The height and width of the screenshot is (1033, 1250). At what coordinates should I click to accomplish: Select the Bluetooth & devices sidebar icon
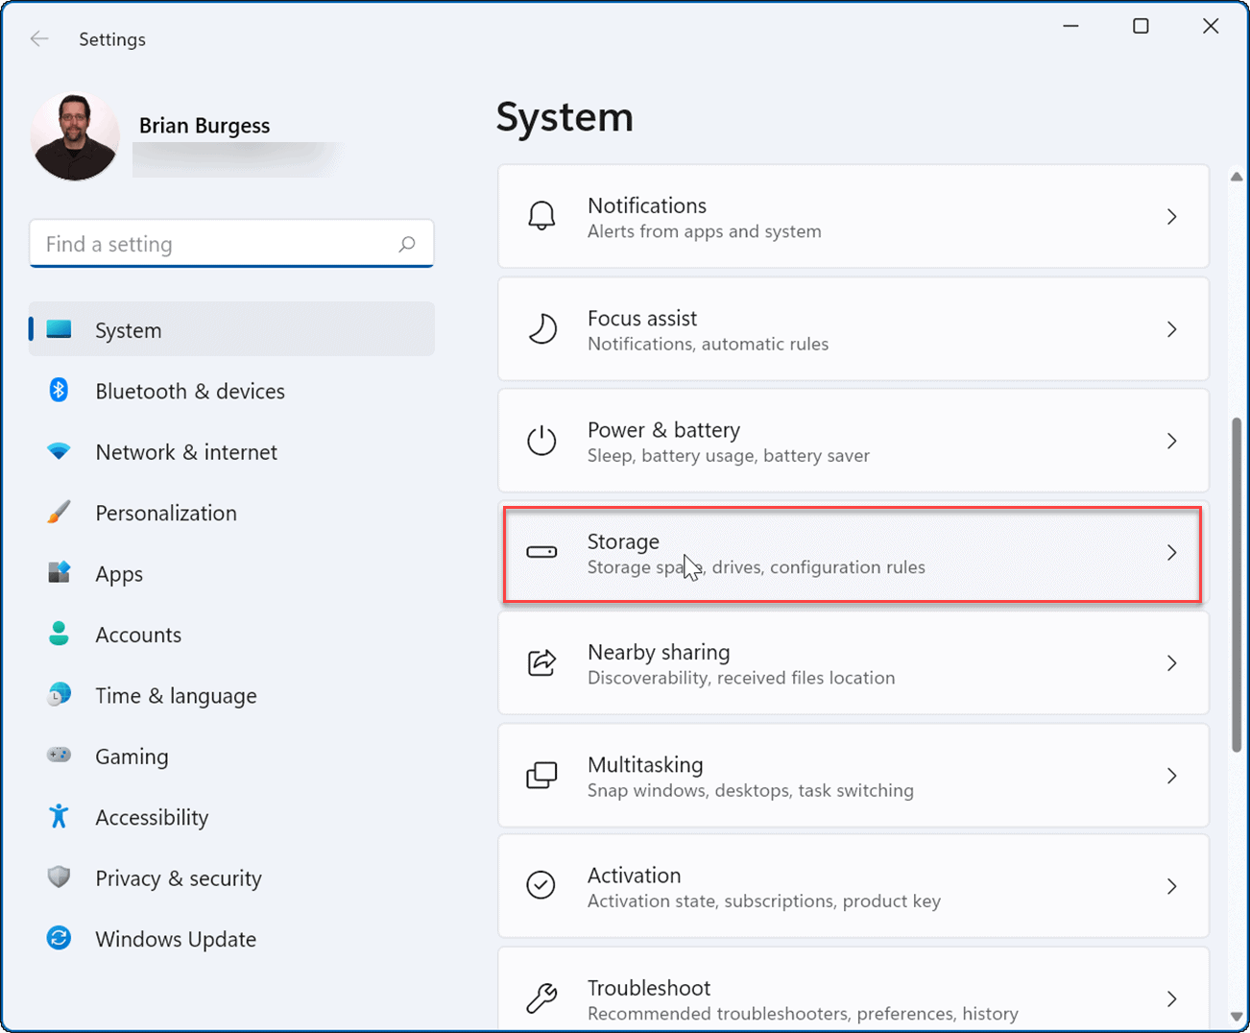[58, 391]
